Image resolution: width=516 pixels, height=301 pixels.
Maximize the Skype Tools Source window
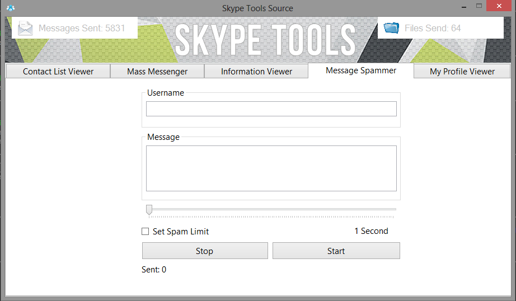[479, 6]
